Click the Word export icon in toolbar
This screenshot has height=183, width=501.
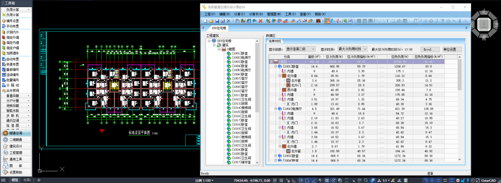coord(350,21)
